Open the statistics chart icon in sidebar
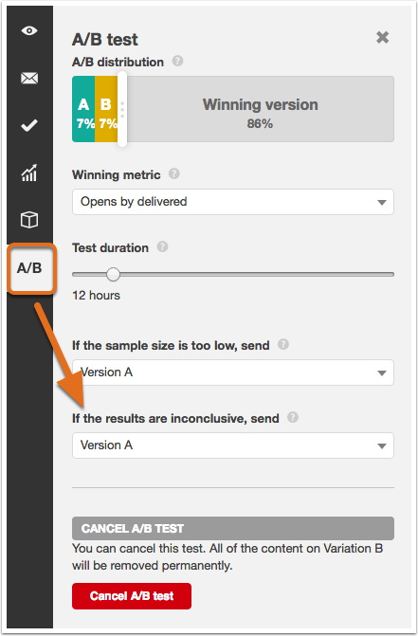418x636 pixels. click(x=29, y=173)
